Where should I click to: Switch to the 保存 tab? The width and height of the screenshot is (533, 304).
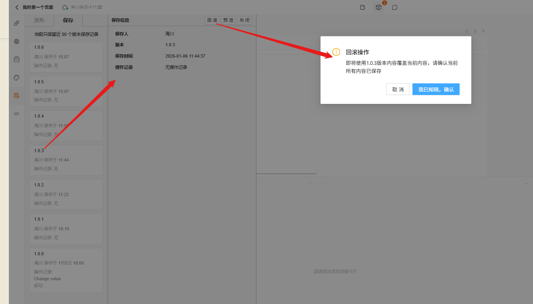pos(68,20)
